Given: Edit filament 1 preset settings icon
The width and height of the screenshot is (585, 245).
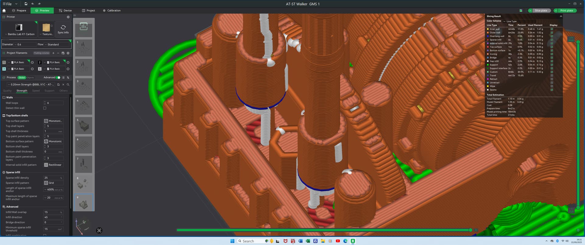Looking at the screenshot, I should pyautogui.click(x=32, y=62).
